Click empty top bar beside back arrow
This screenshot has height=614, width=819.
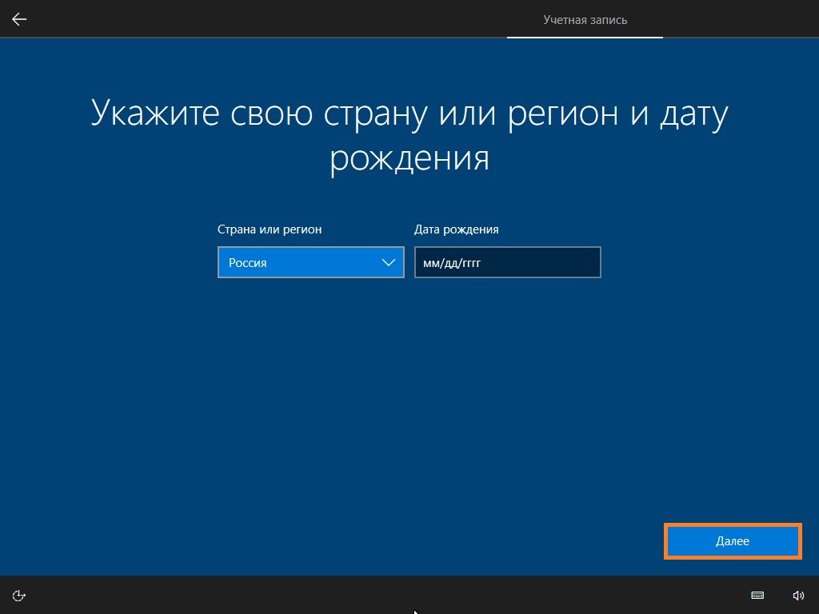pyautogui.click(x=262, y=19)
